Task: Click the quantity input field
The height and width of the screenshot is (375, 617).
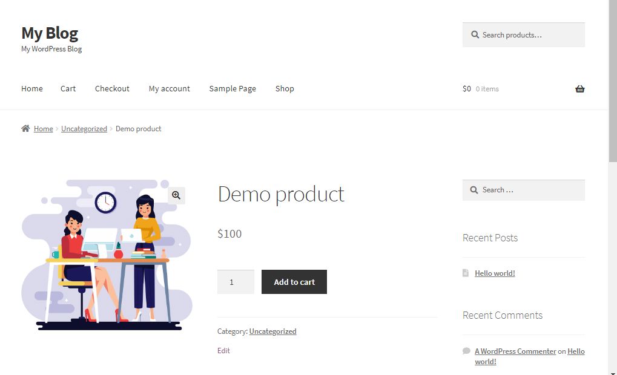Action: 236,282
